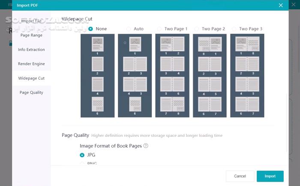Screen dimensions: 300x186
Task: Open the Page Range section
Action: (31, 35)
